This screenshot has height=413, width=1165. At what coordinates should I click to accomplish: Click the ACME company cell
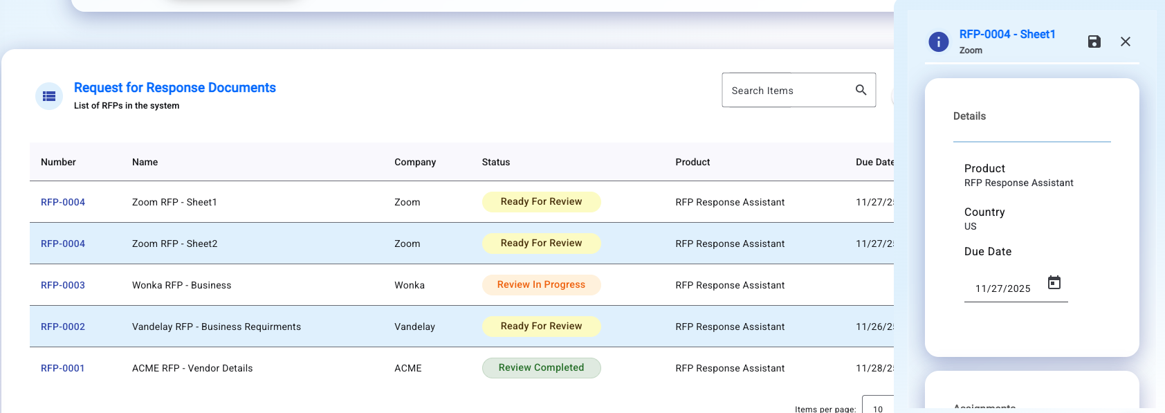408,368
